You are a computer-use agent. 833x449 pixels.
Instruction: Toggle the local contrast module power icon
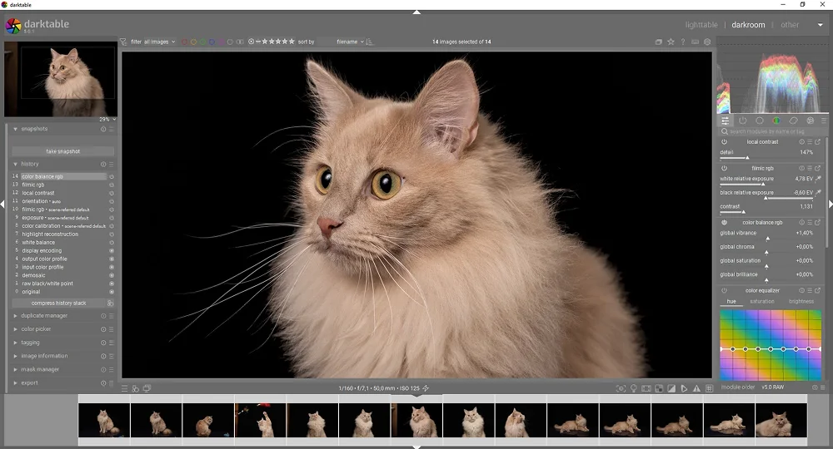pos(724,142)
